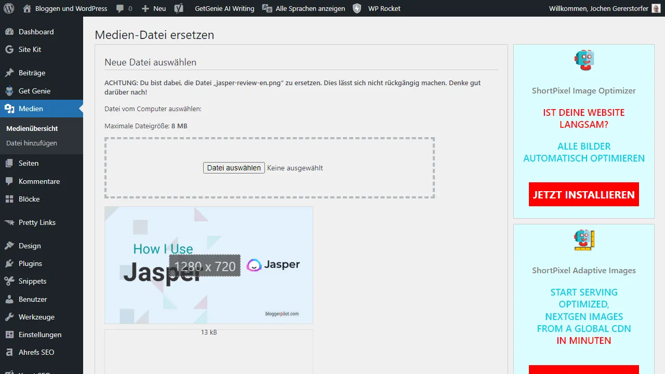Image resolution: width=665 pixels, height=374 pixels.
Task: Open Get Genie menu entry
Action: 42,91
